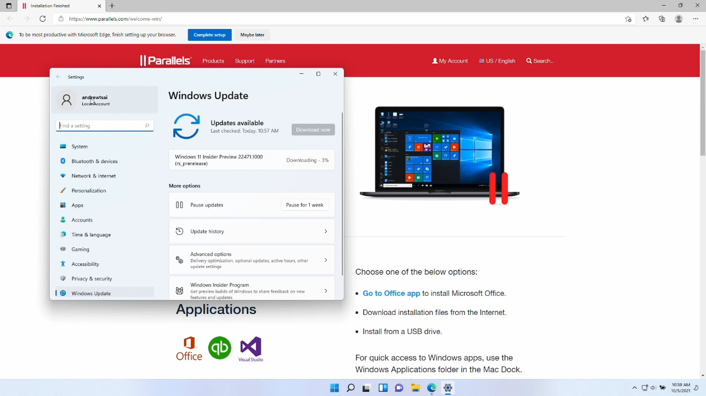The width and height of the screenshot is (706, 396).
Task: Select the Installation Finished browser tab
Action: click(x=61, y=6)
